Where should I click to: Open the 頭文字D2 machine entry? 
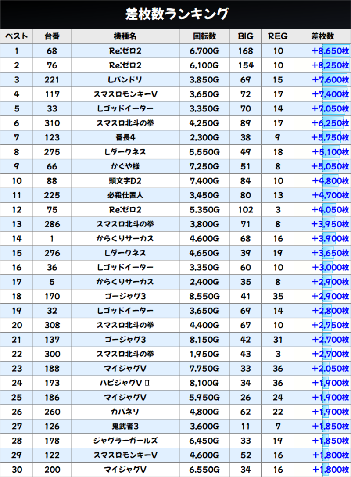125,181
